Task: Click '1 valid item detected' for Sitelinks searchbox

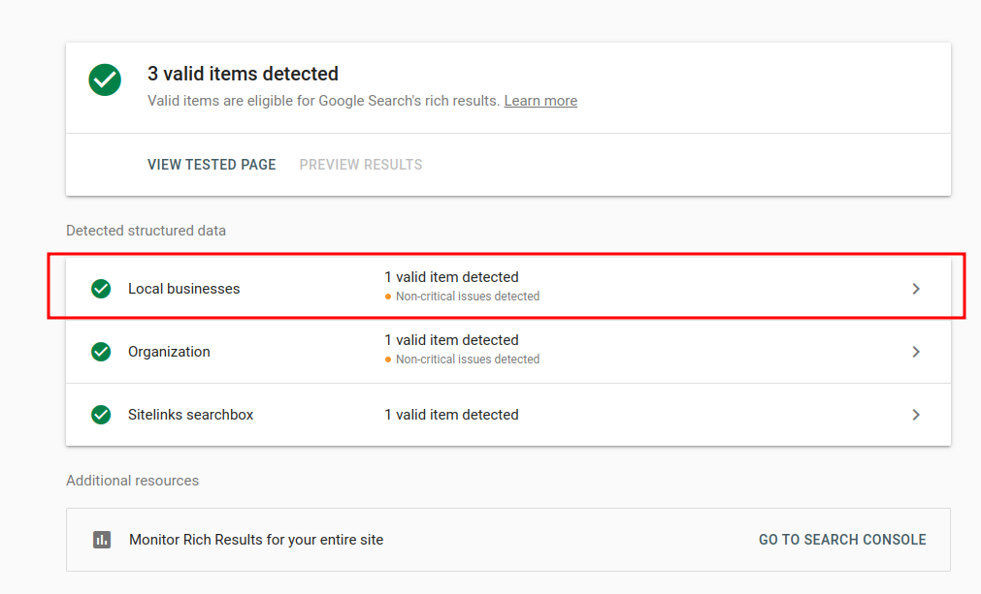Action: point(451,414)
